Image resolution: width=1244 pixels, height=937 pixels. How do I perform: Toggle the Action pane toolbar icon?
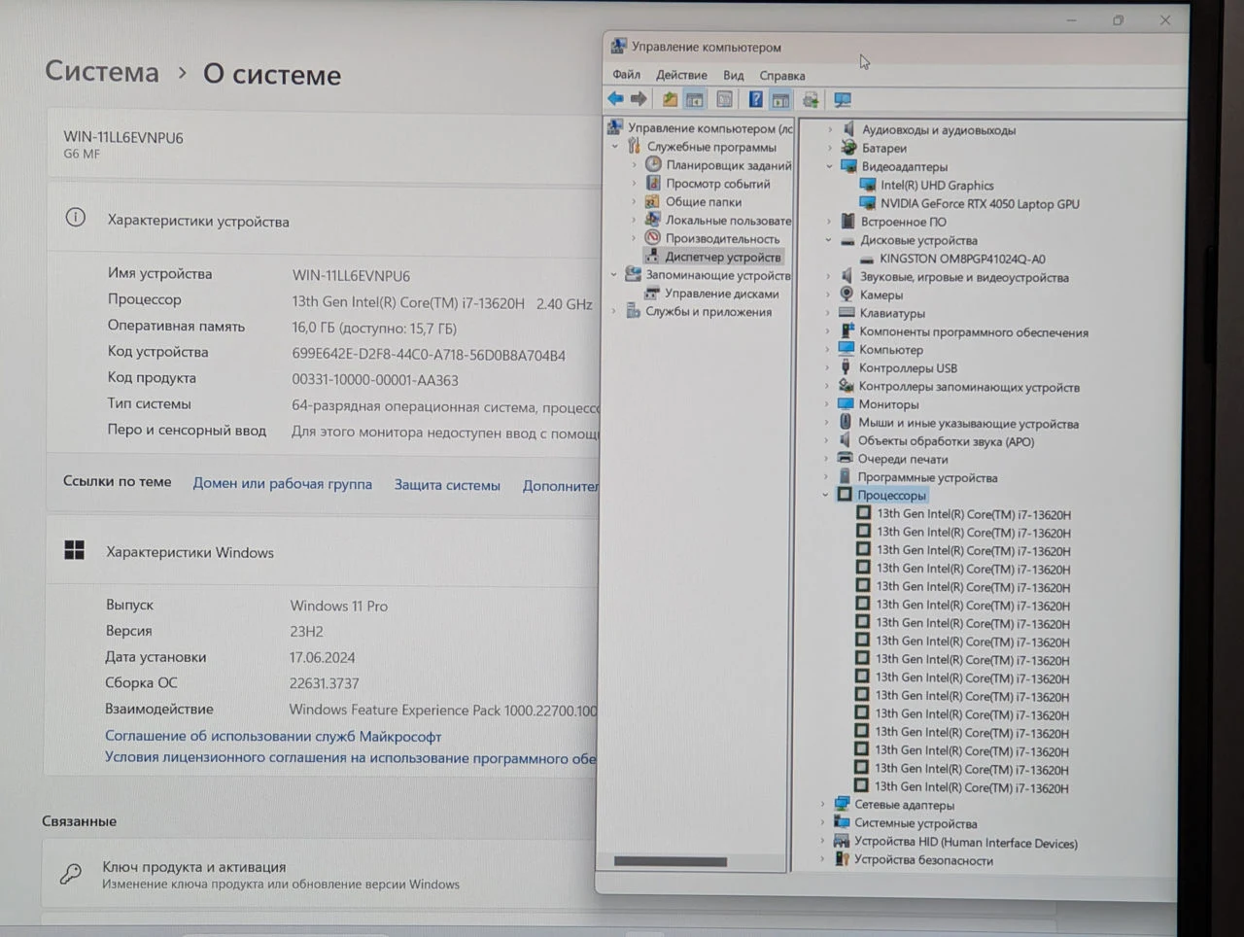pyautogui.click(x=780, y=99)
